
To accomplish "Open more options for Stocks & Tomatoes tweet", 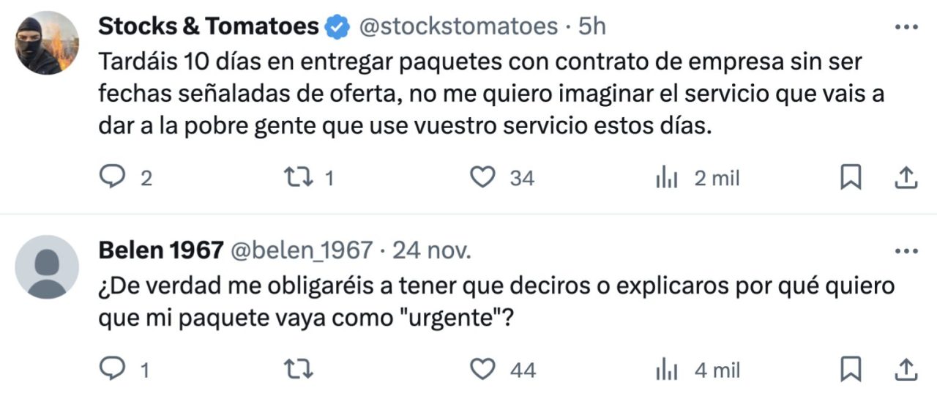I will (x=906, y=27).
